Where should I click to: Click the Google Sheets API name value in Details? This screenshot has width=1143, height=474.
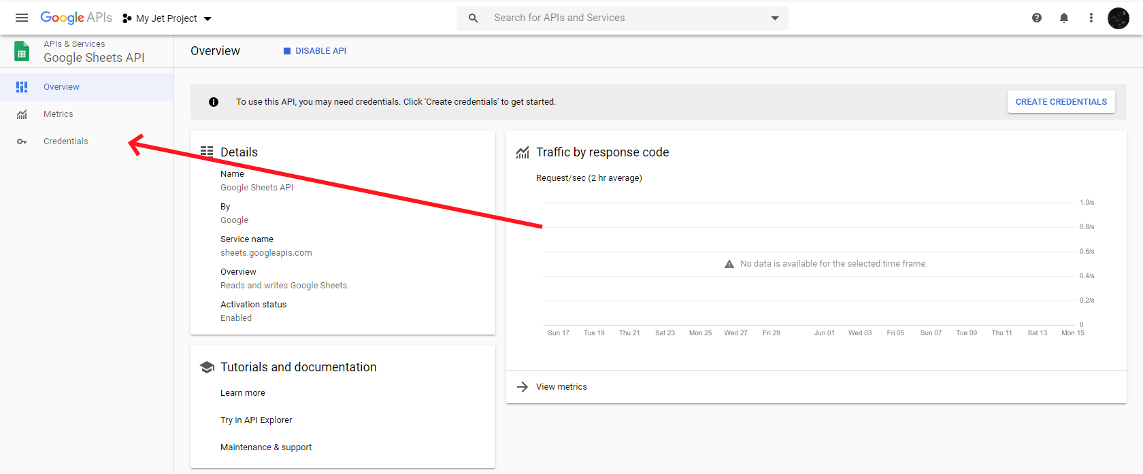click(x=257, y=188)
